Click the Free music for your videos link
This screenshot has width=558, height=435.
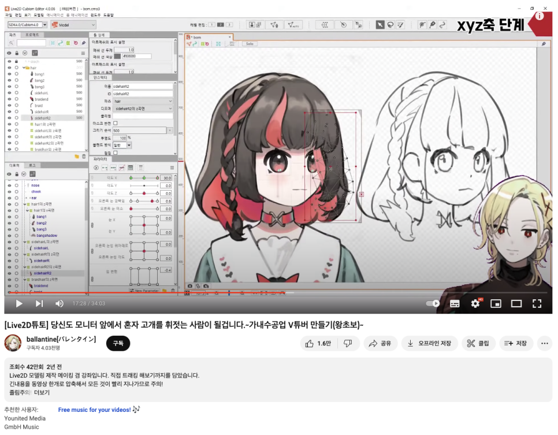tap(94, 410)
